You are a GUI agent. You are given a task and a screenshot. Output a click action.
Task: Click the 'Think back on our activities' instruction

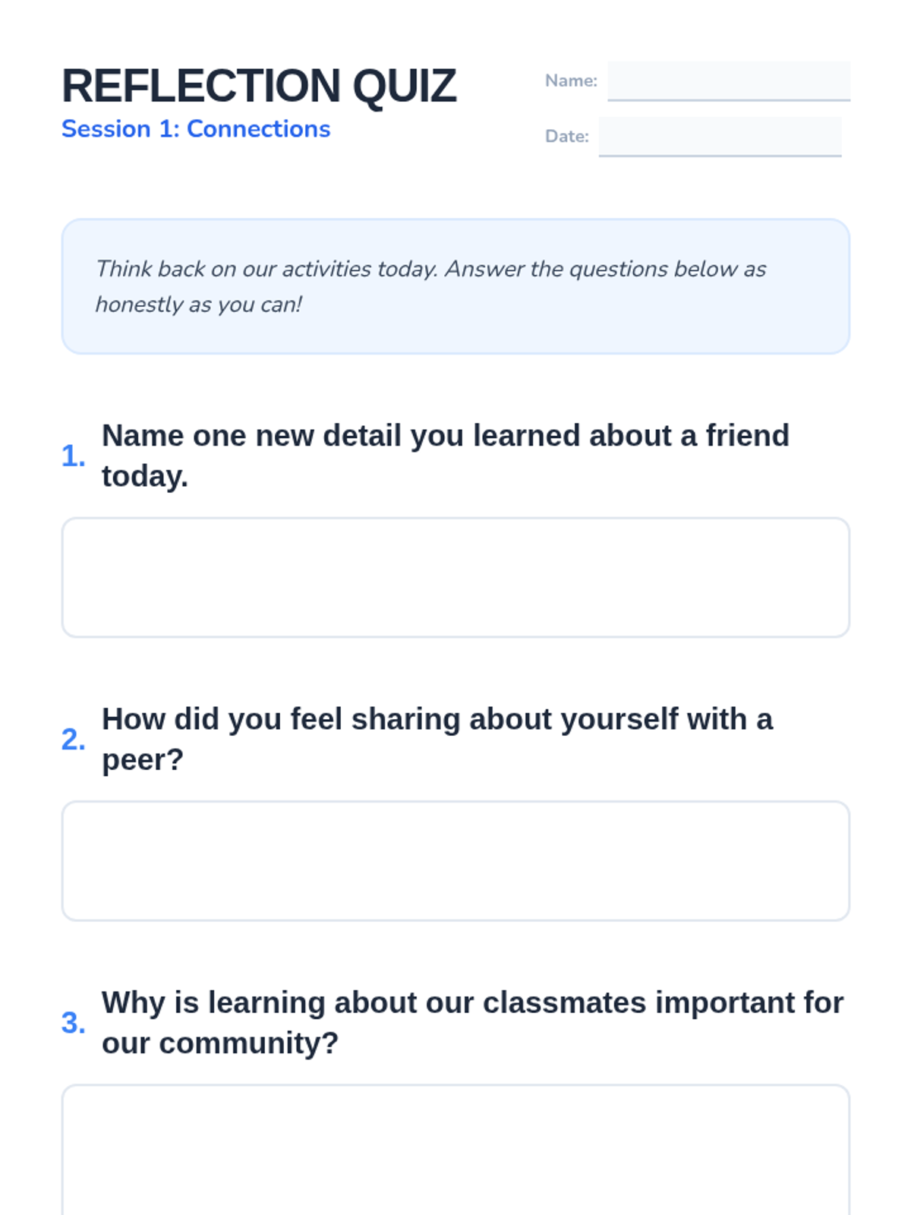point(430,269)
